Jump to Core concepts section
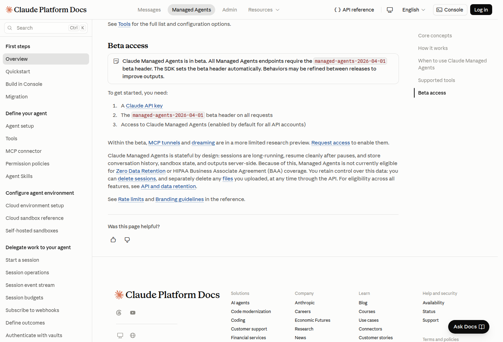Viewport: 503px width, 342px height. (435, 36)
